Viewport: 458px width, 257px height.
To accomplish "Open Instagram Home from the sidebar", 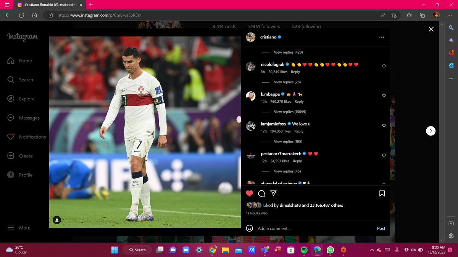I will (20, 61).
